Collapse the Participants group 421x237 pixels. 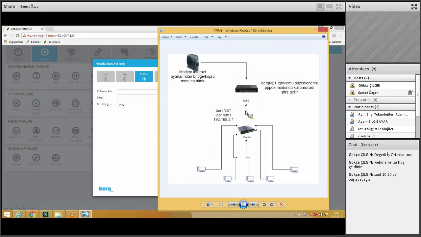pyautogui.click(x=350, y=107)
